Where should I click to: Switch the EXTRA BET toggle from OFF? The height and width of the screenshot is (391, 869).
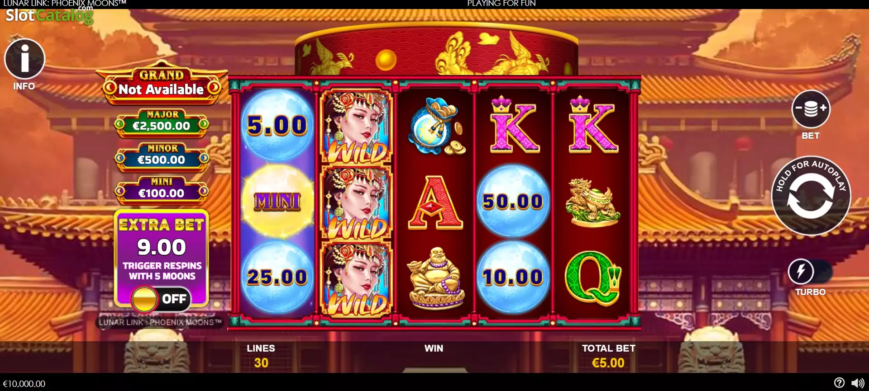coord(160,299)
